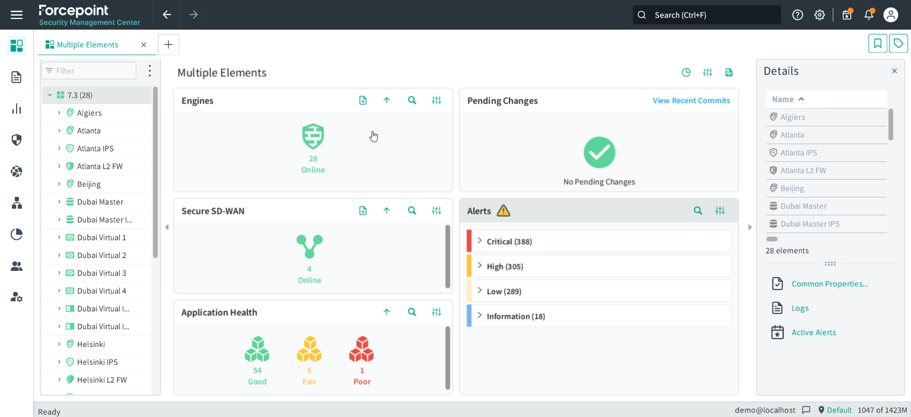911x417 pixels.
Task: Expand the High (305) alerts row
Action: coord(480,266)
